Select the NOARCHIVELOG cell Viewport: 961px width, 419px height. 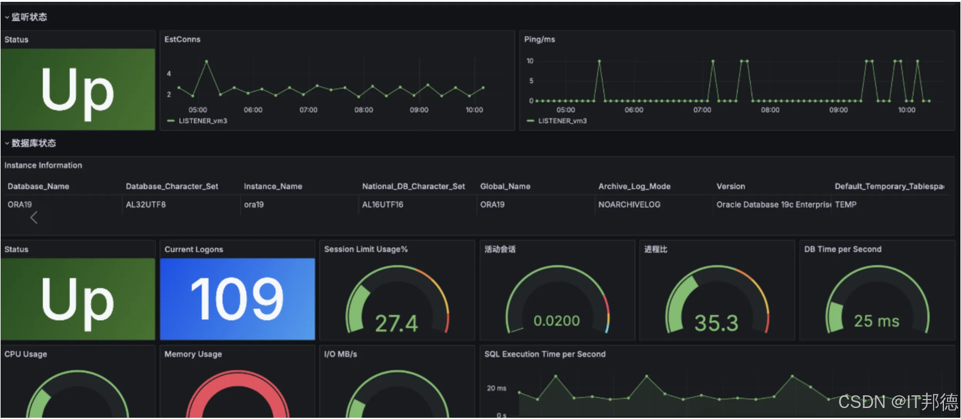pyautogui.click(x=629, y=205)
